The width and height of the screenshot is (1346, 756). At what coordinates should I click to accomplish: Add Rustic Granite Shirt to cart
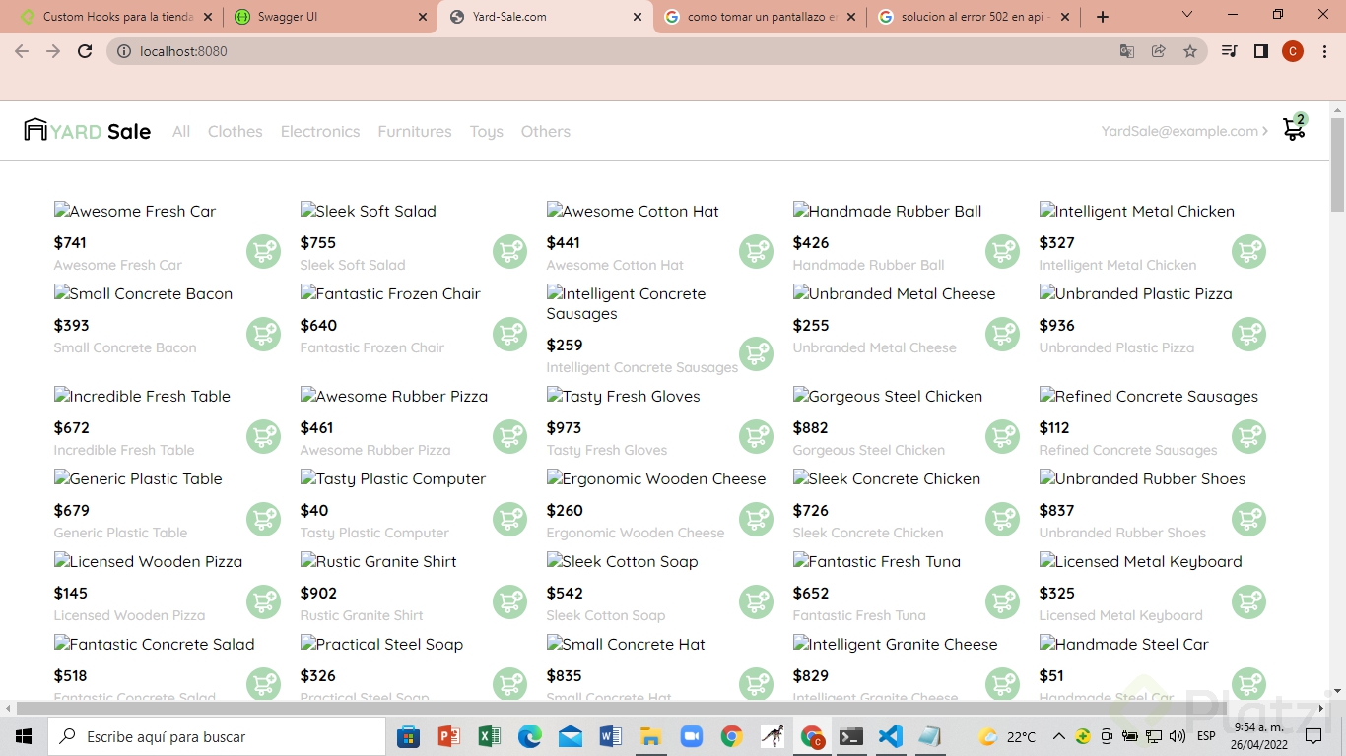[509, 602]
